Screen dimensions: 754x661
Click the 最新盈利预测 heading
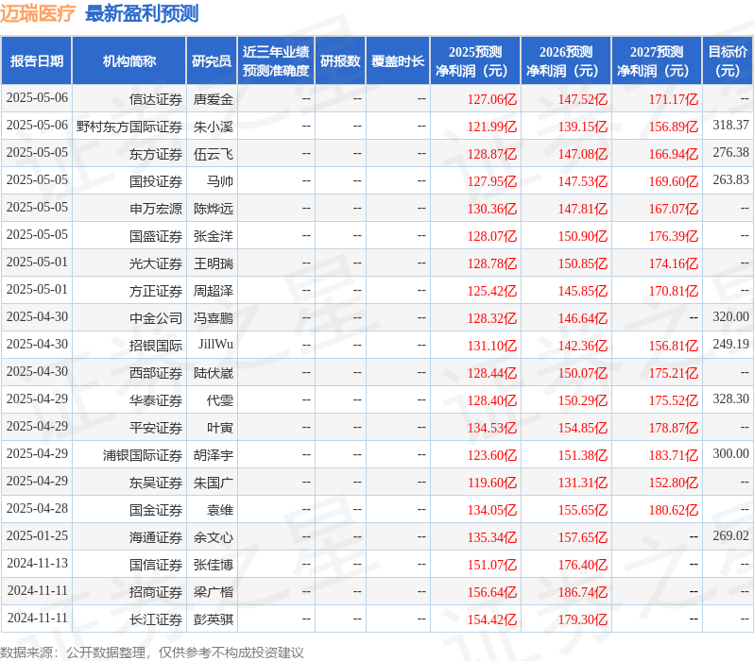click(142, 13)
